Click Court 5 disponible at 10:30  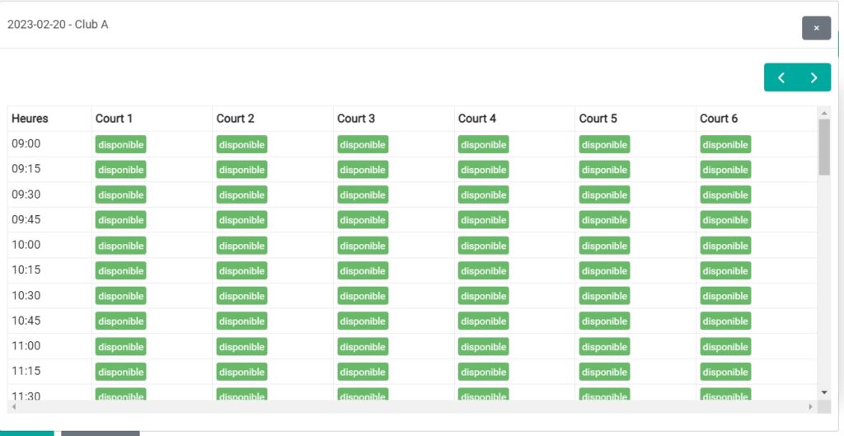(604, 296)
